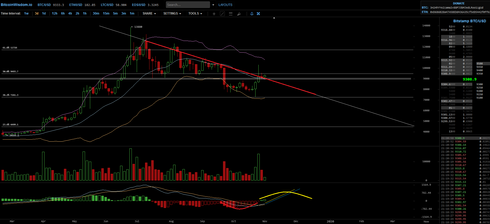Focus the Search input field
This screenshot has height=224, width=490.
click(188, 5)
